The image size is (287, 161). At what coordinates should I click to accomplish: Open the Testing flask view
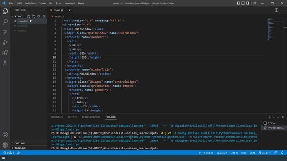(x=5, y=63)
